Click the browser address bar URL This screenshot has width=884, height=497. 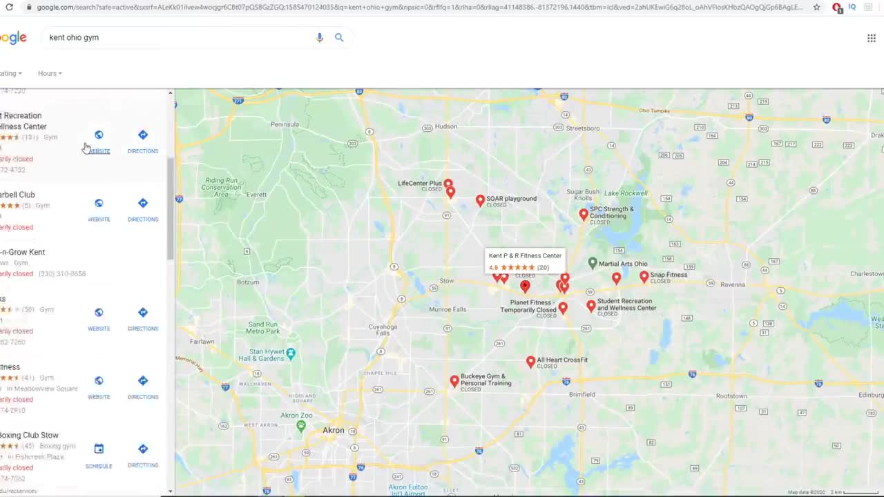pyautogui.click(x=420, y=7)
